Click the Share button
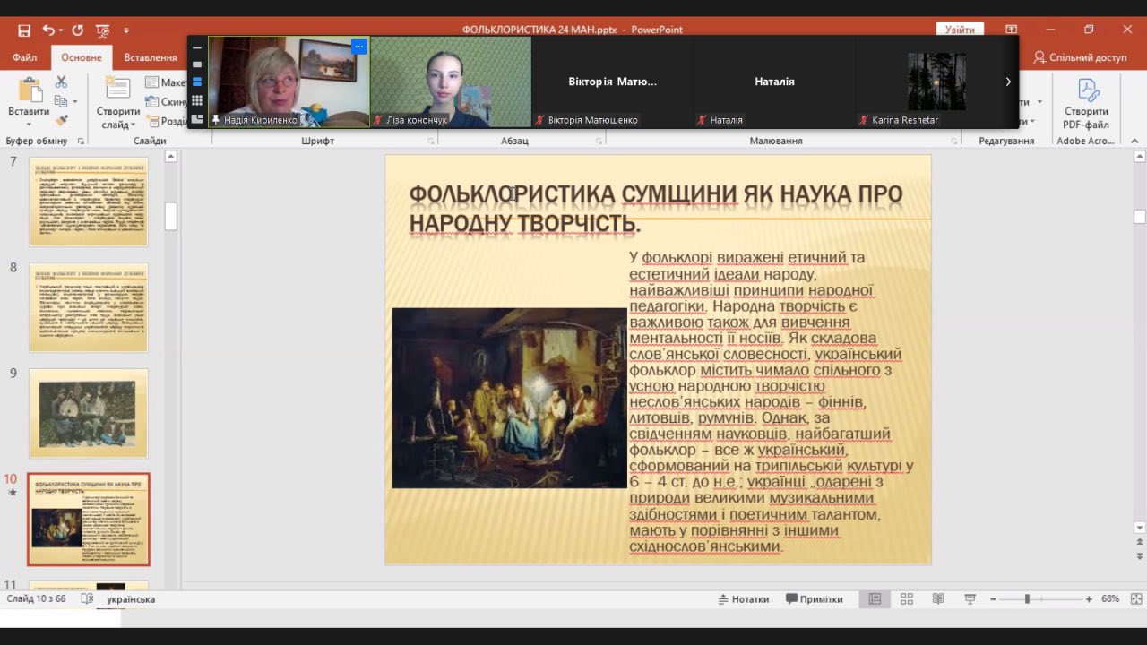The height and width of the screenshot is (645, 1147). (1081, 57)
